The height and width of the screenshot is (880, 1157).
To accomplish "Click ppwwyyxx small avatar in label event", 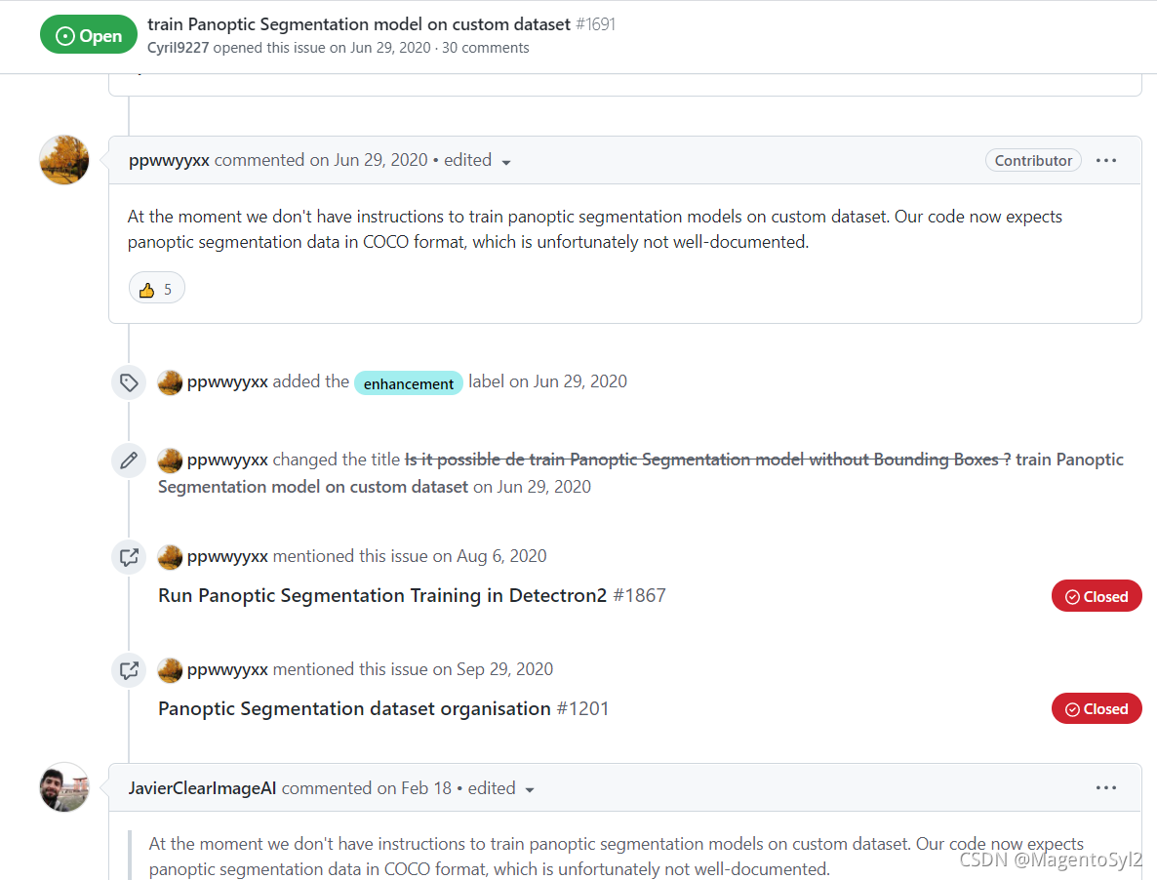I will pos(170,382).
